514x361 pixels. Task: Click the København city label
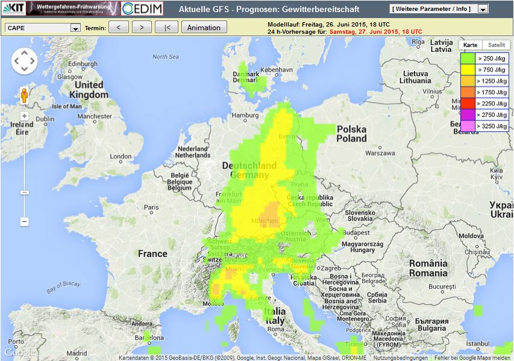point(277,69)
